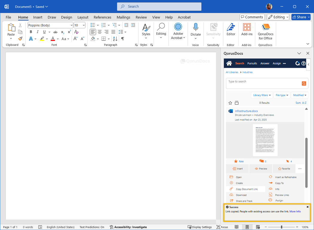This screenshot has width=314, height=230.
Task: Click the Infrastructure.docx preview thumbnail
Action: click(265, 140)
